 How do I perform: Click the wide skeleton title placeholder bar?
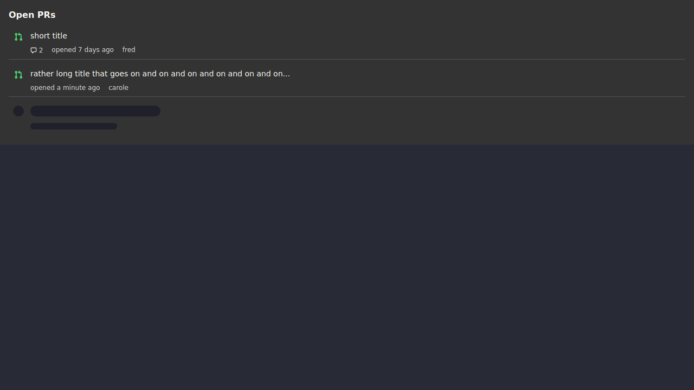tap(95, 111)
